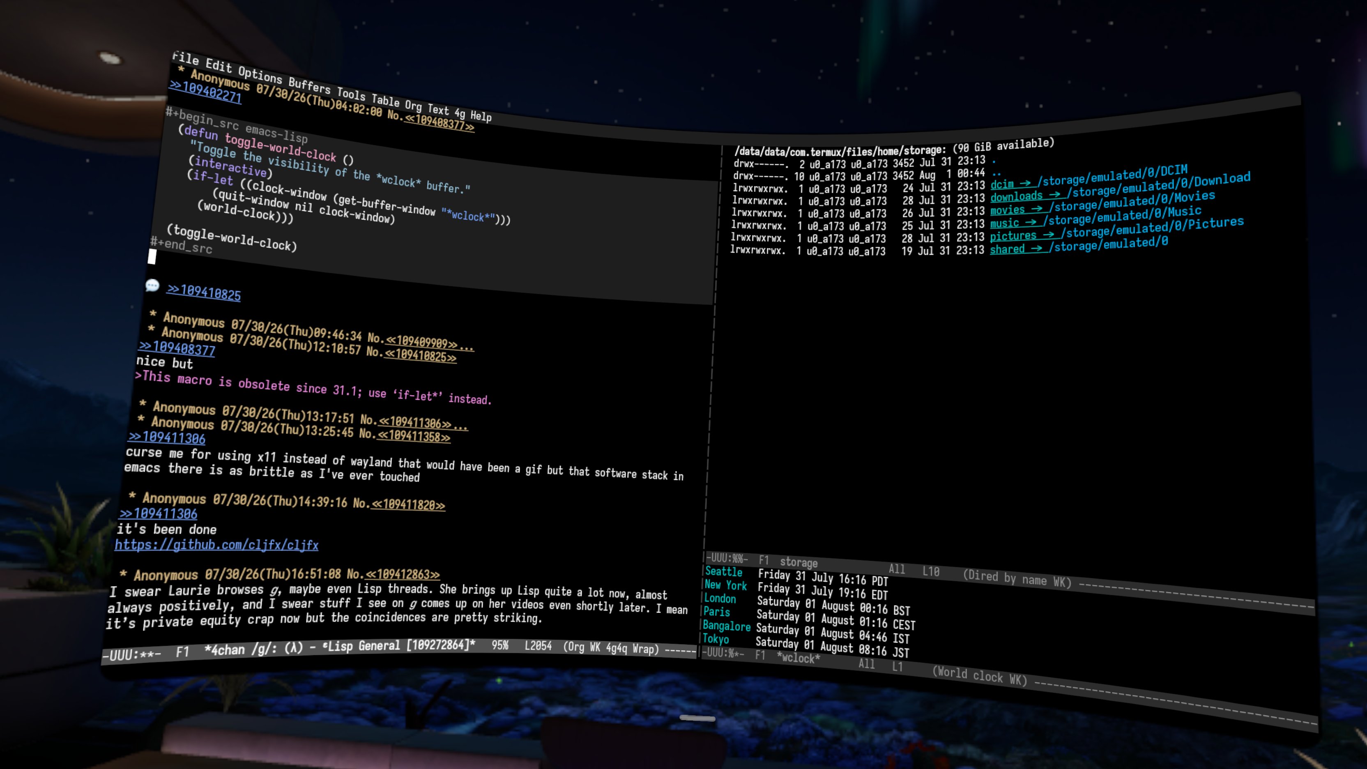
Task: Open the Help menu
Action: coord(481,116)
